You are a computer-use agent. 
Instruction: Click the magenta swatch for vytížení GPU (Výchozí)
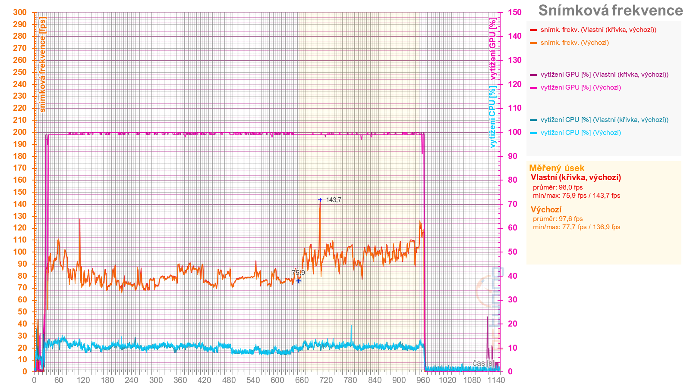pos(533,88)
